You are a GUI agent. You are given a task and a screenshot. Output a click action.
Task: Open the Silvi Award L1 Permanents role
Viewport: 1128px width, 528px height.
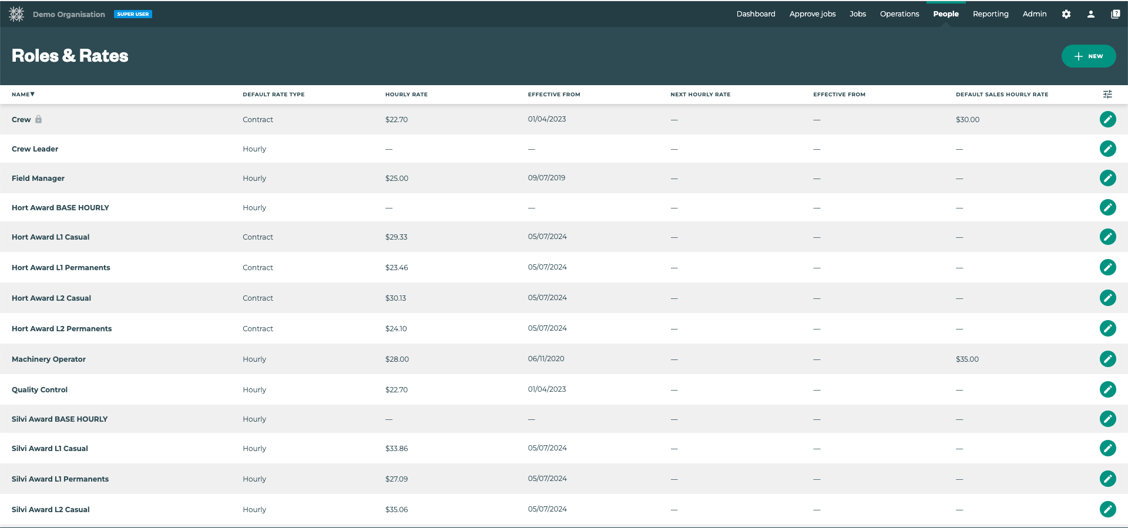[60, 479]
